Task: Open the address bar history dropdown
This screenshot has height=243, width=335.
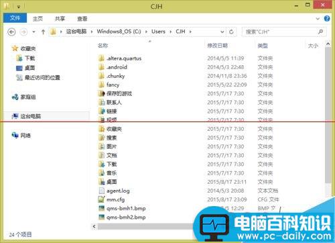Action: click(222, 32)
